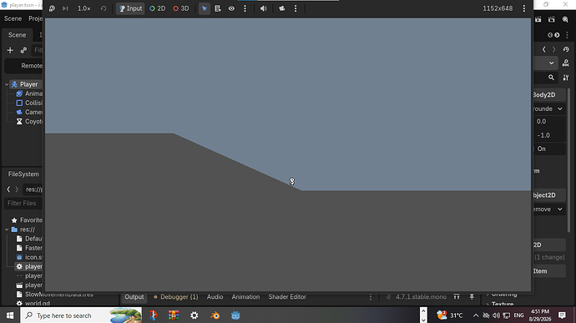Open camera override three-dot options menu
The image size is (576, 323).
(296, 8)
